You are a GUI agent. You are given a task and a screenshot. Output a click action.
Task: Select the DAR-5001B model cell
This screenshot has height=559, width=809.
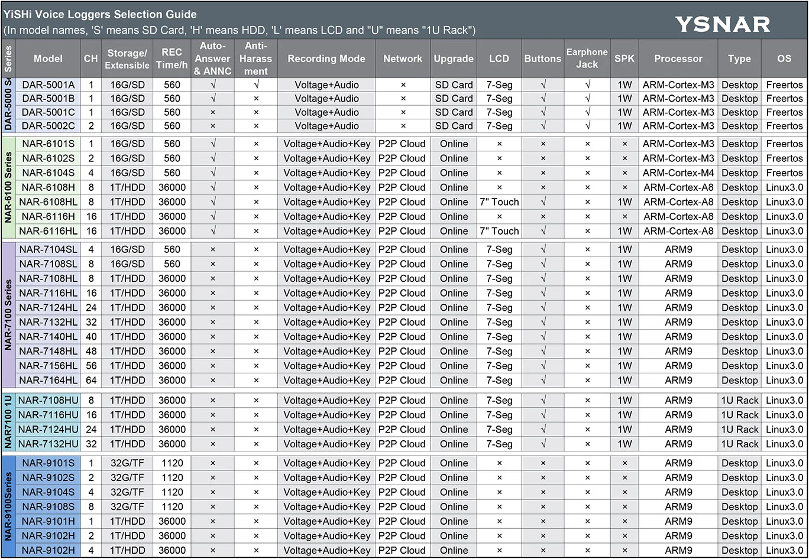click(48, 98)
